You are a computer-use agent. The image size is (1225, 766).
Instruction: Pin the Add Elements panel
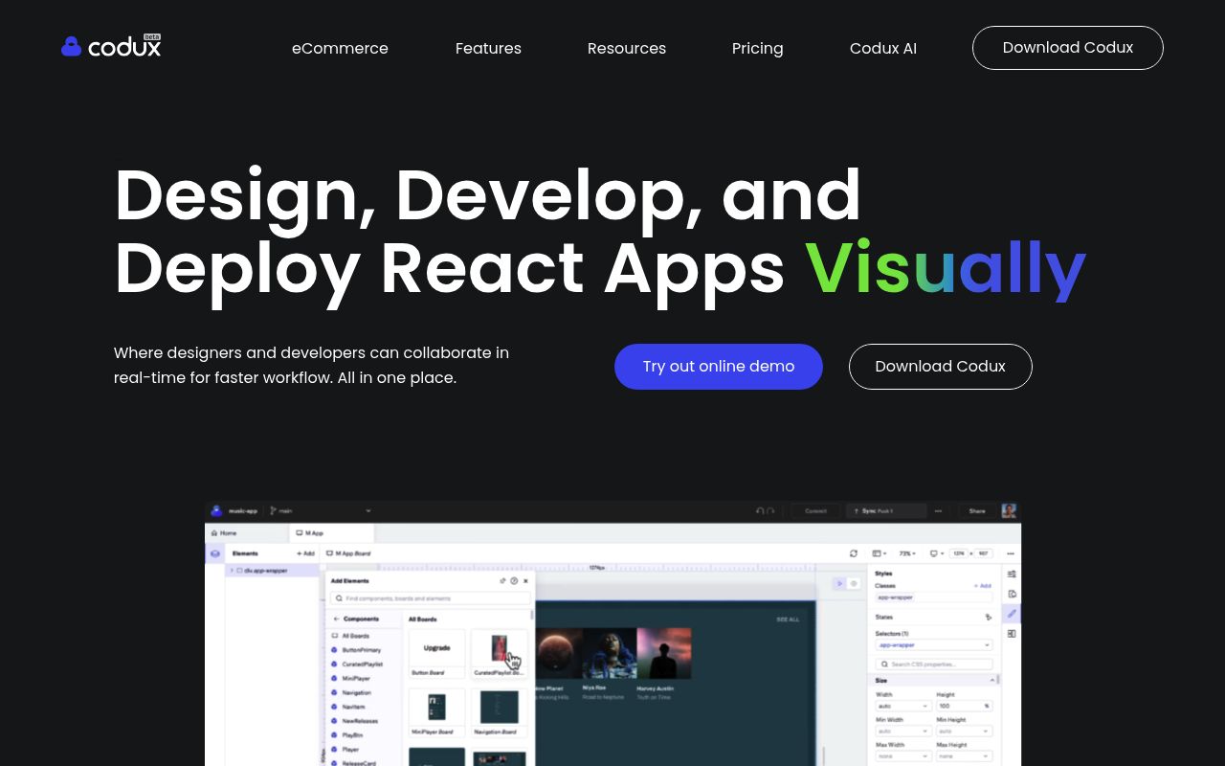(x=503, y=580)
